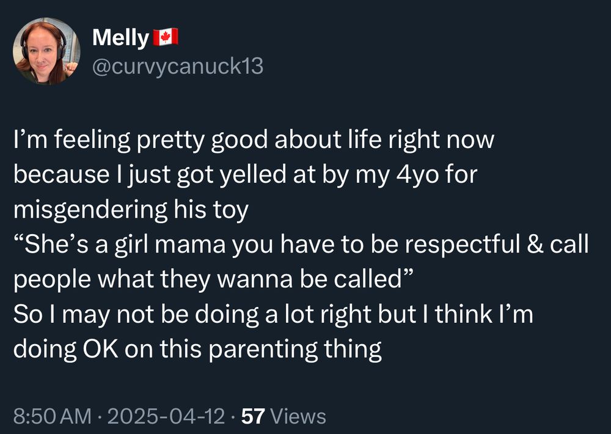Click the "misgendering his toy" line
611x434 pixels.
[x=131, y=210]
